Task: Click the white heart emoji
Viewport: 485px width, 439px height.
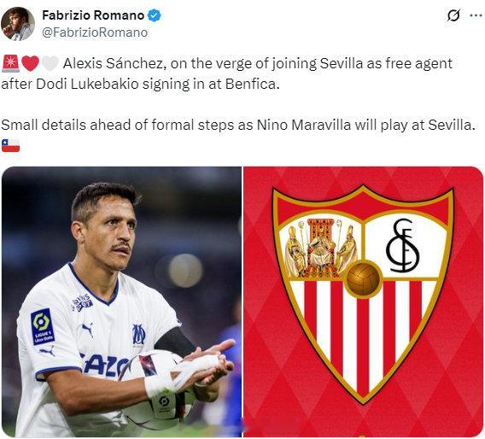Action: pos(50,63)
